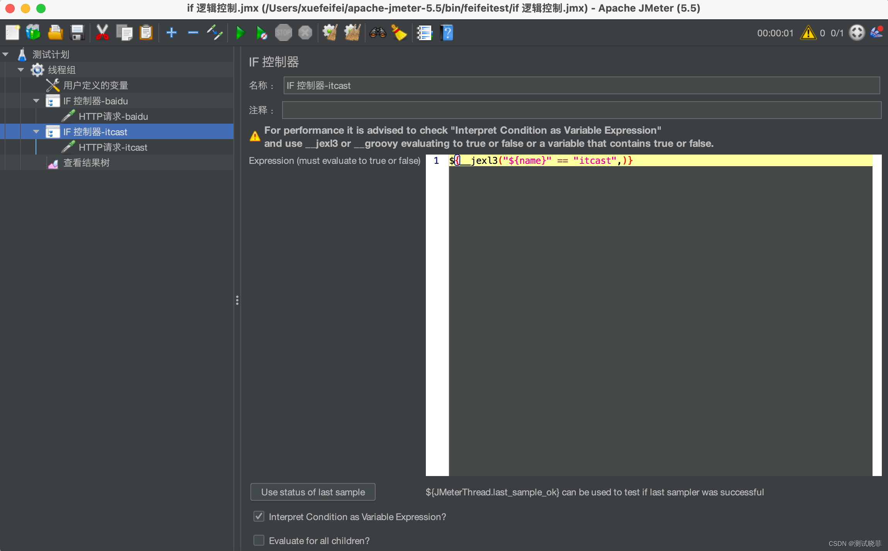Click the Toggle enable/disable icon
Viewport: 888px width, 551px height.
point(215,33)
